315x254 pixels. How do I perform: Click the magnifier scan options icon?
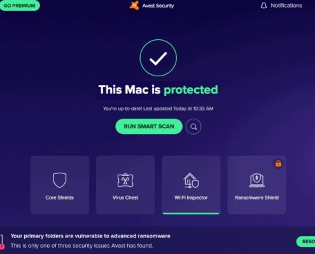pos(193,126)
